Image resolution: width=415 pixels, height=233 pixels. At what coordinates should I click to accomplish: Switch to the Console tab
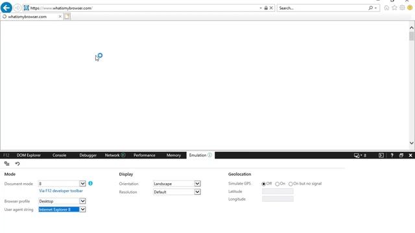click(59, 155)
